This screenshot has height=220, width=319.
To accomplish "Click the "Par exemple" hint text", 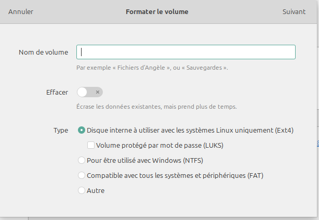I will tap(152, 68).
